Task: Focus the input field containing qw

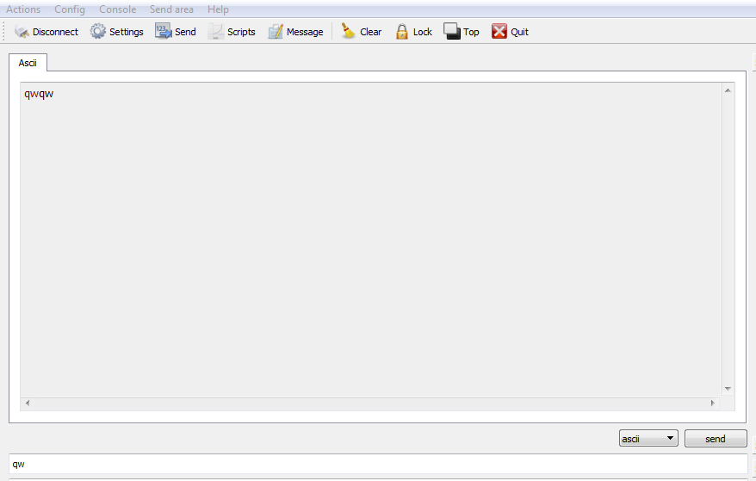Action: 378,464
